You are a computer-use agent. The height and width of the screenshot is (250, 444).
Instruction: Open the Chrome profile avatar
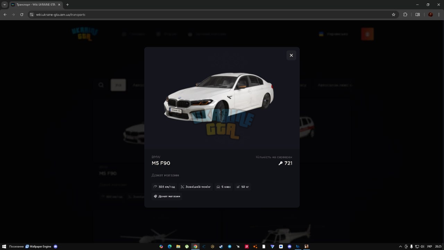coord(430,15)
